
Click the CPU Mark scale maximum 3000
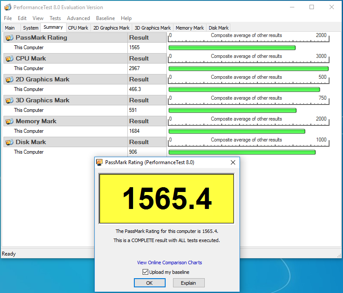tap(321, 56)
